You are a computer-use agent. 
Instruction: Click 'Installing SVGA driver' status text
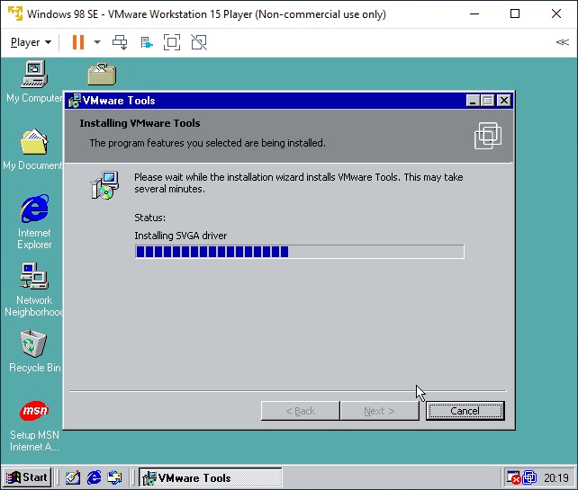pos(181,236)
